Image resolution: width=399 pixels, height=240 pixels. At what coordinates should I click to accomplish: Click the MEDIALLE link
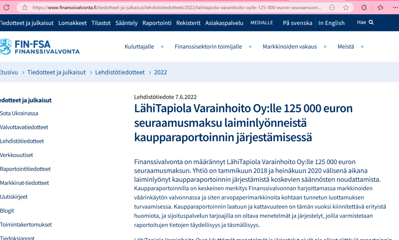pos(261,23)
